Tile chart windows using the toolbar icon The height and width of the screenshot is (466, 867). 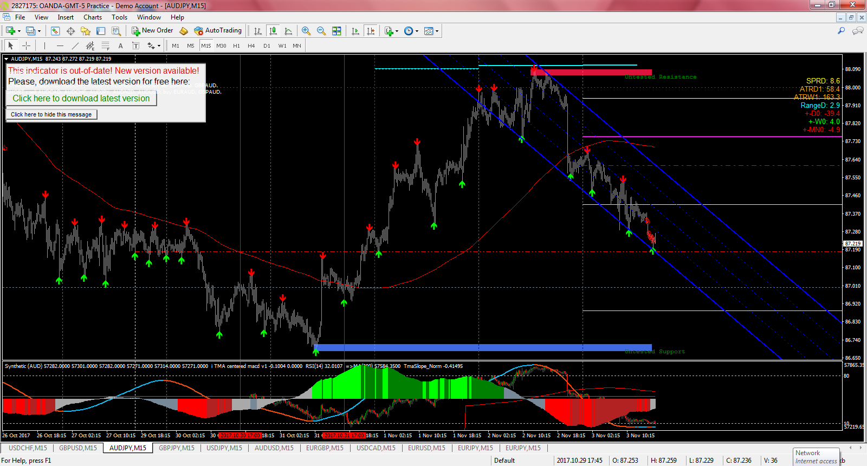(x=337, y=31)
